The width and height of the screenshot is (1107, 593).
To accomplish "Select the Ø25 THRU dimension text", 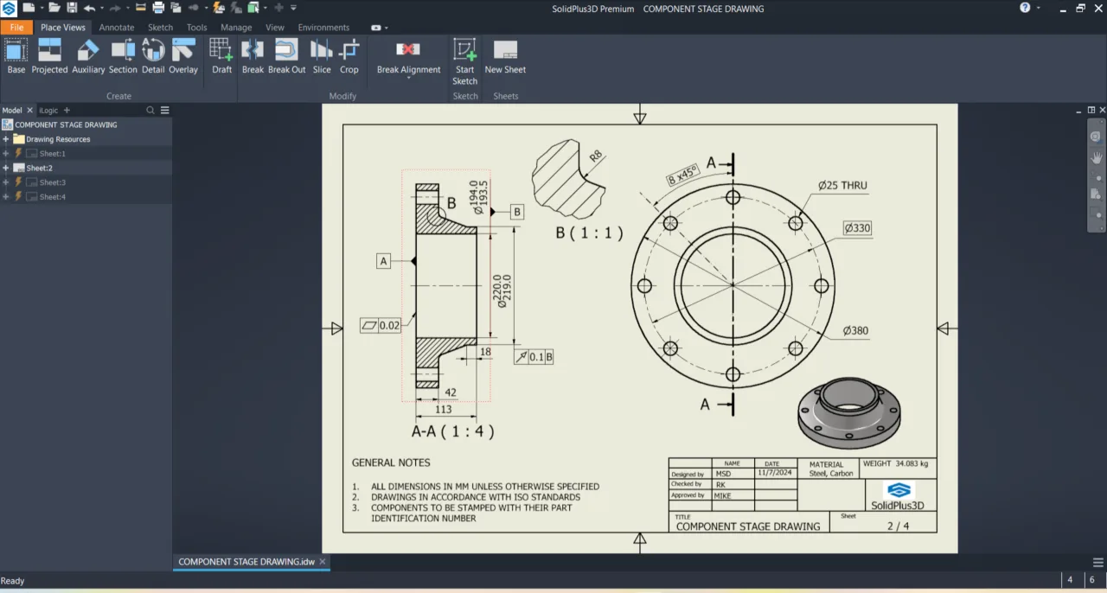I will 842,185.
